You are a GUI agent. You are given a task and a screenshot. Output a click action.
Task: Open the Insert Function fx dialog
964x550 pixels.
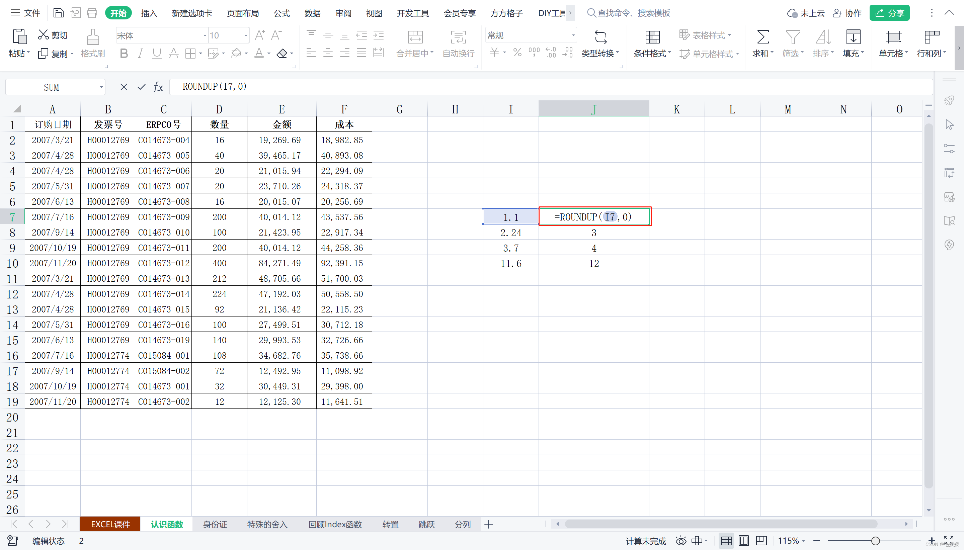pos(158,87)
